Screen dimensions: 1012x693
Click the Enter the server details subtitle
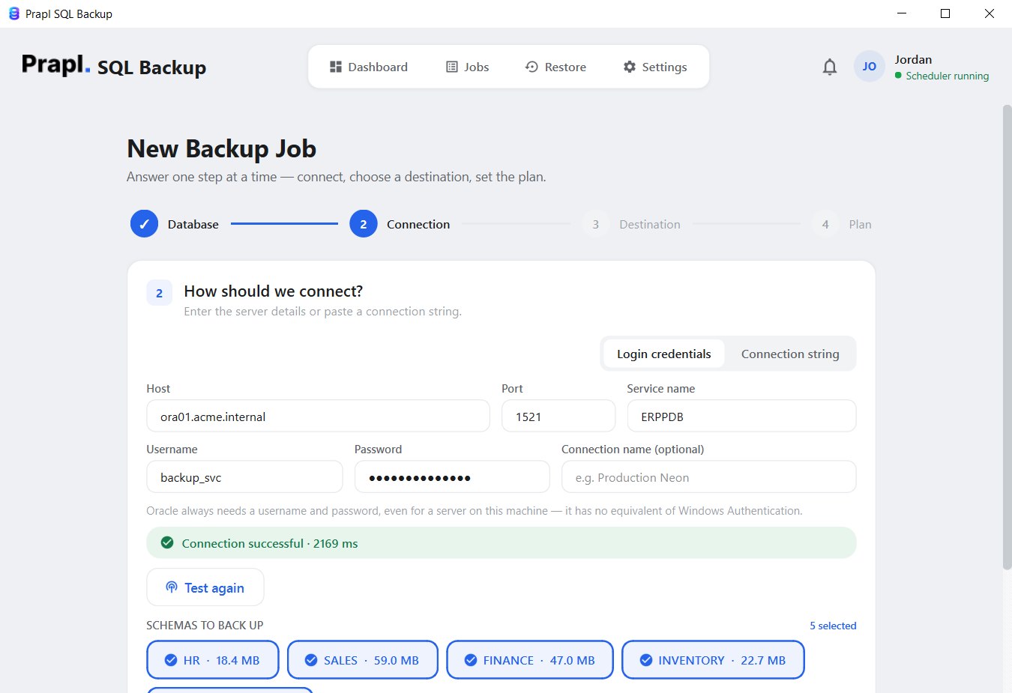(x=322, y=311)
